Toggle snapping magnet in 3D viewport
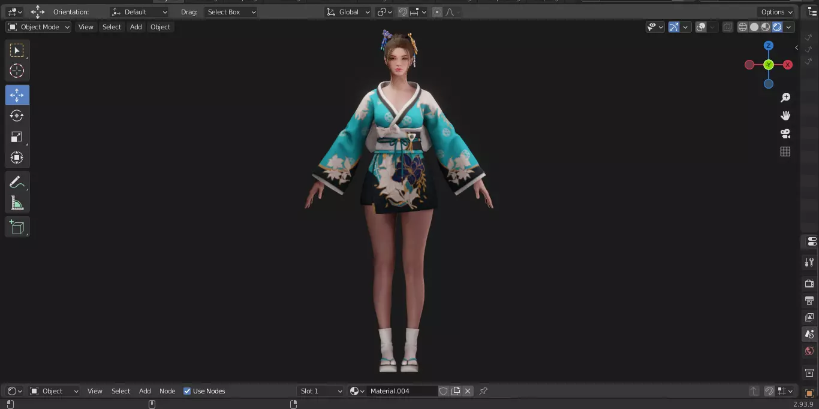Viewport: 819px width, 409px height. [x=403, y=12]
